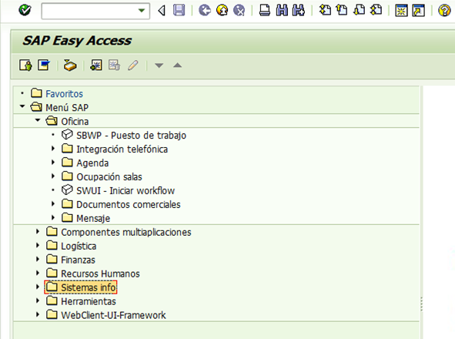Expand the Ocupación salas folder
This screenshot has height=339, width=455.
[53, 176]
